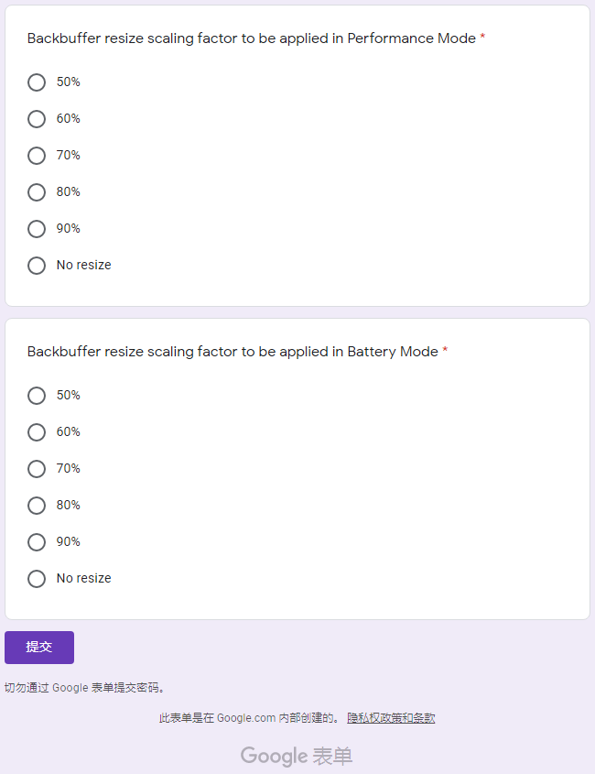
Task: Click the 切勿通过 Google 表单提交密码 notice
Action: [85, 688]
